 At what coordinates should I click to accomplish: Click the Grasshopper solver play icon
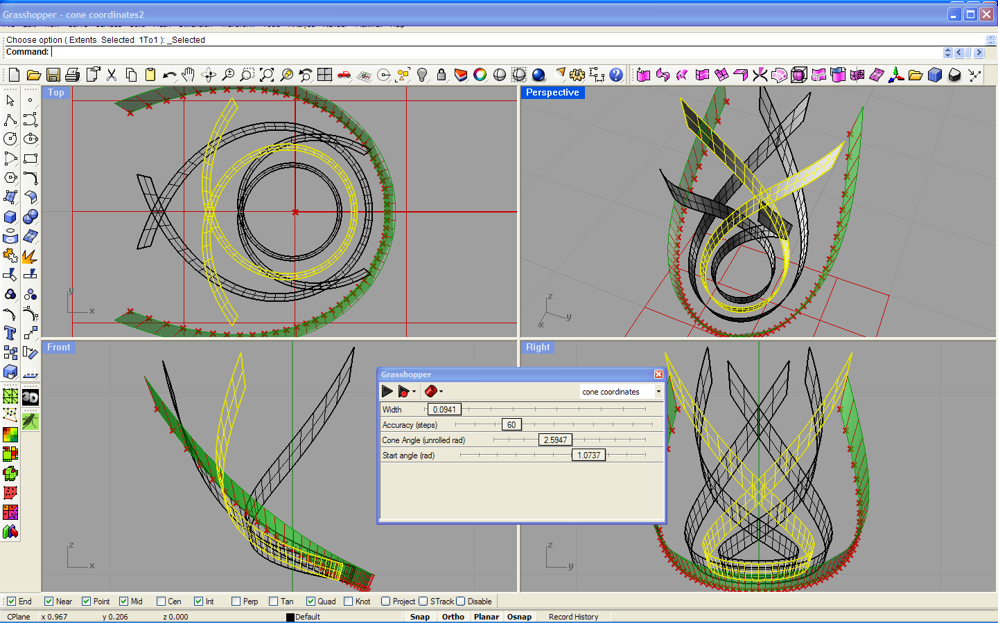point(387,391)
